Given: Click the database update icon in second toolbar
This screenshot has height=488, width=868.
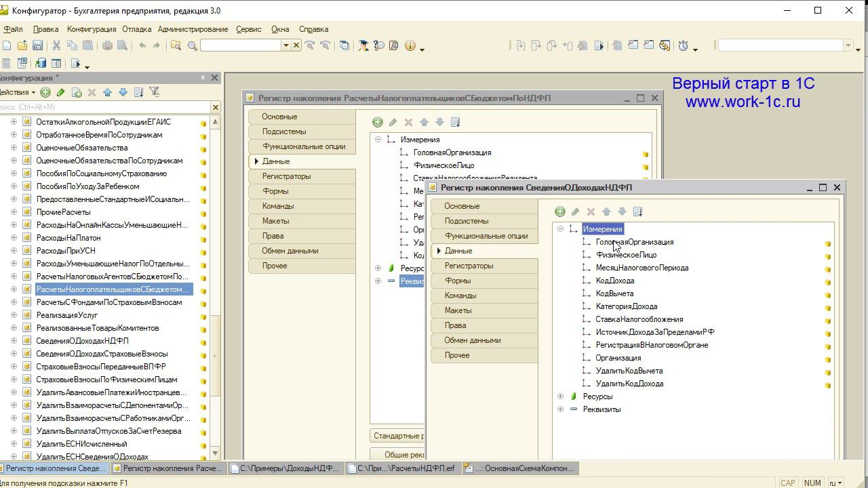Looking at the screenshot, I should (41, 64).
